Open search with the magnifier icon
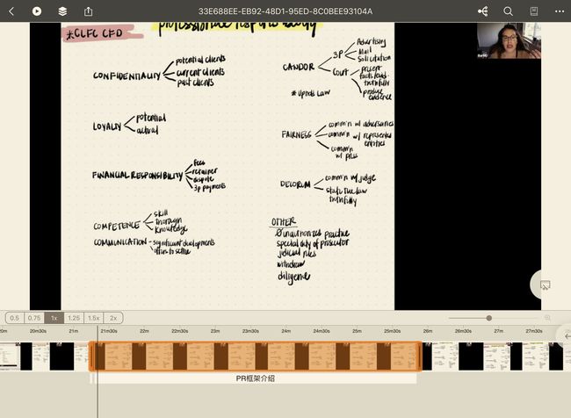The image size is (571, 418). pos(508,11)
